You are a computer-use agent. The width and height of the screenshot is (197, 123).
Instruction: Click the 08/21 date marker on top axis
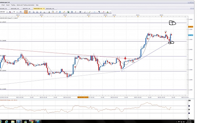(x=138, y=15)
